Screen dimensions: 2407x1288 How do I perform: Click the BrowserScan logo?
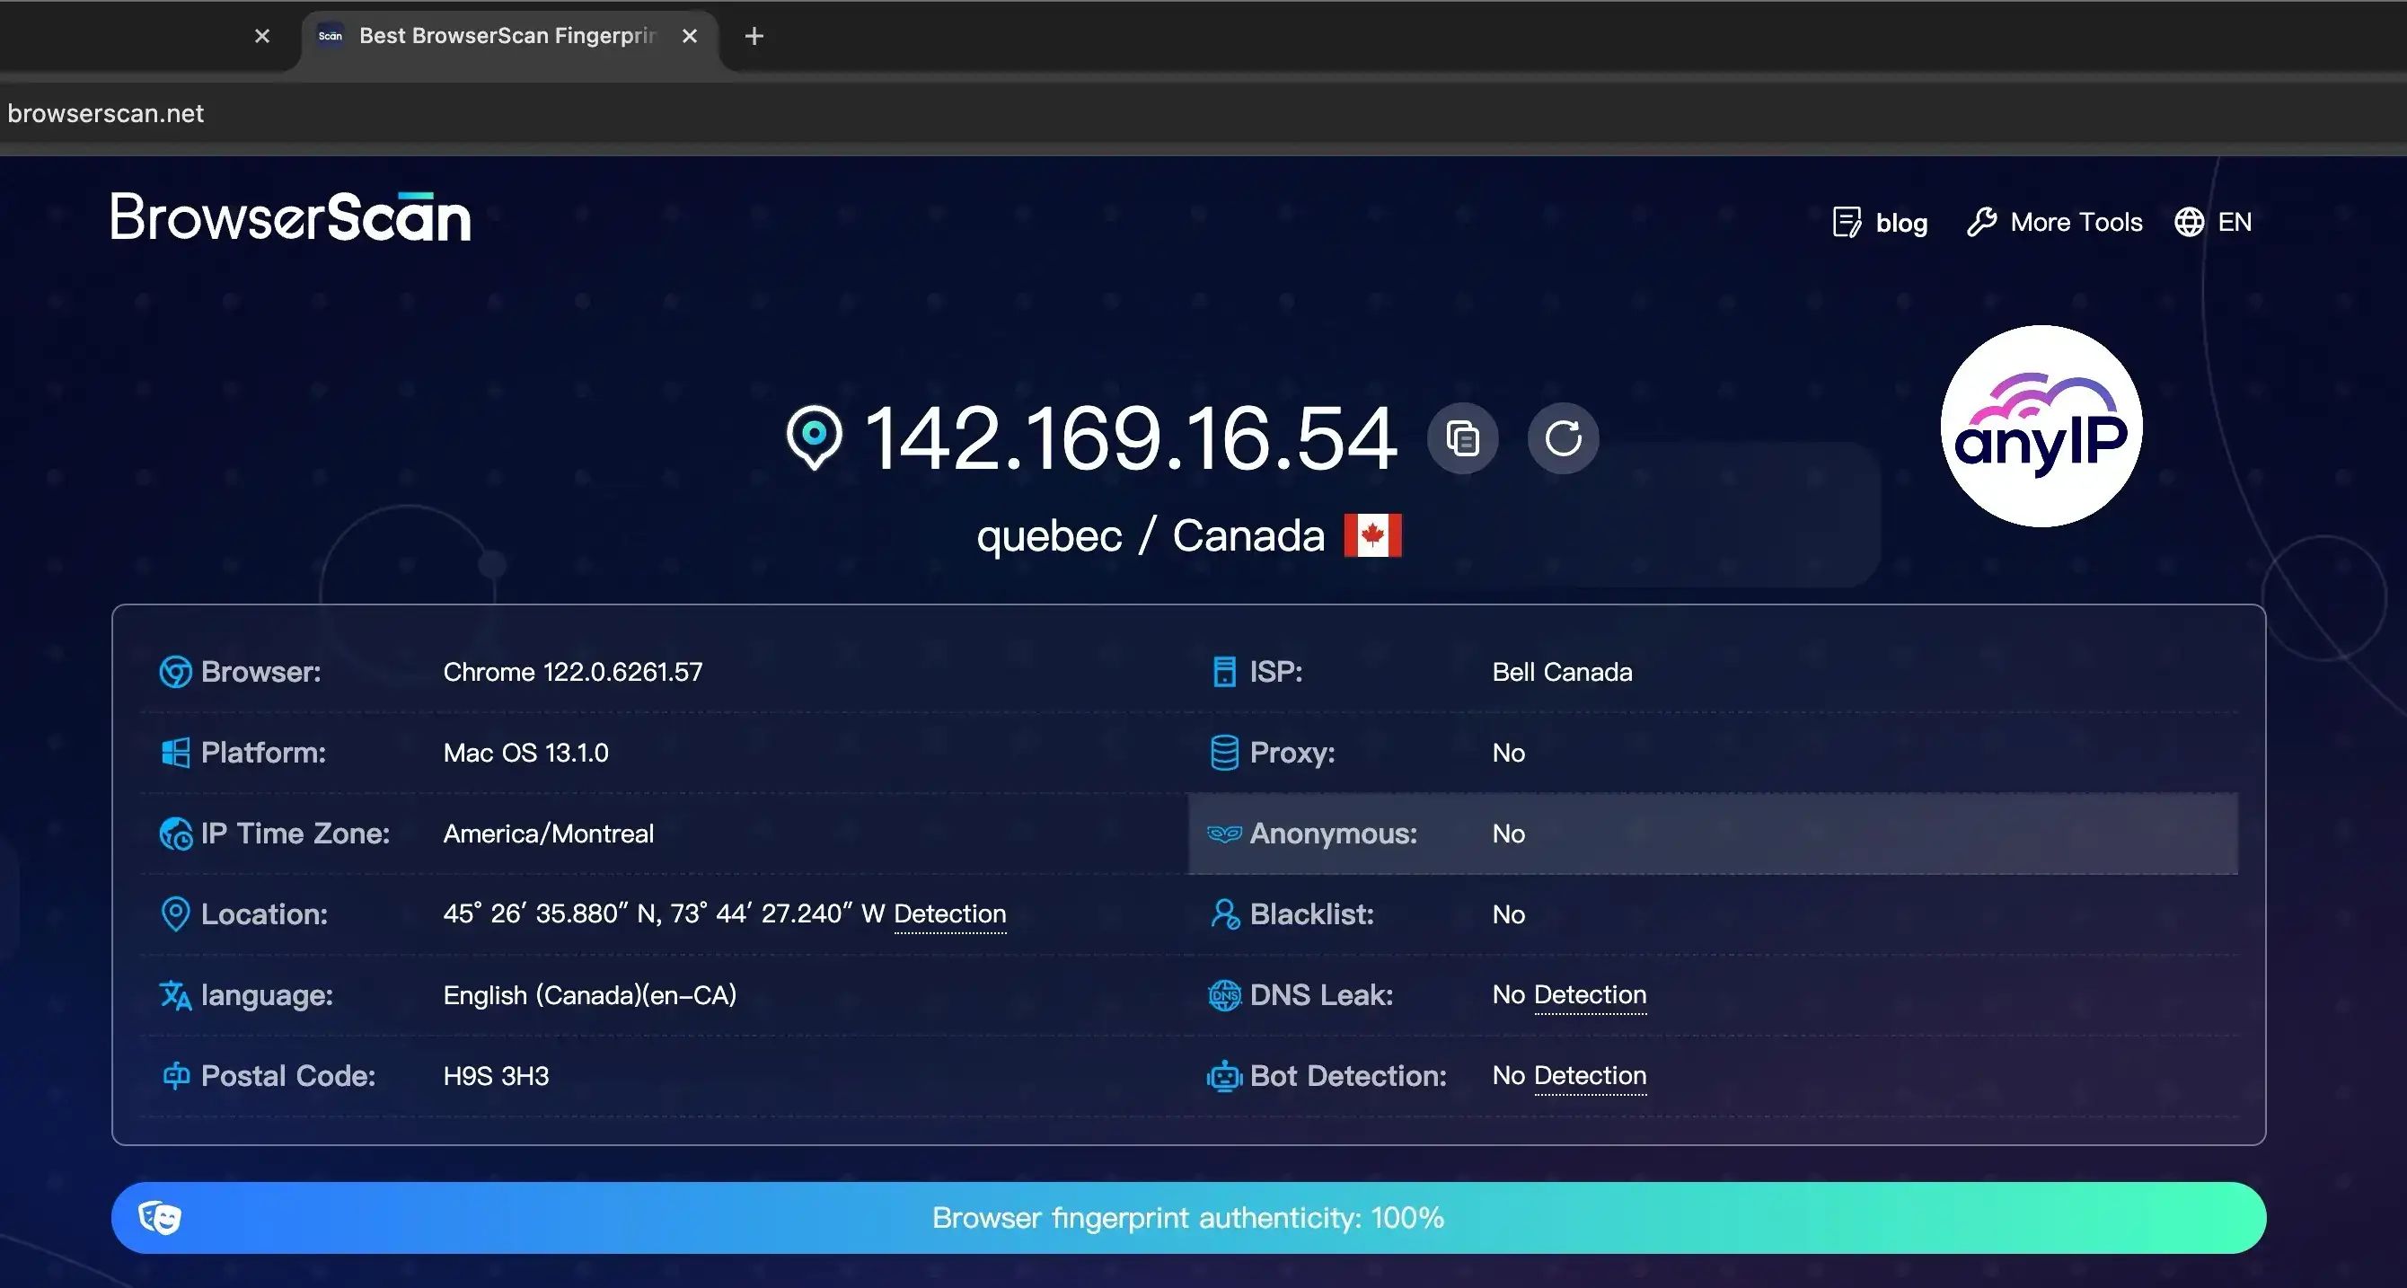[x=291, y=217]
